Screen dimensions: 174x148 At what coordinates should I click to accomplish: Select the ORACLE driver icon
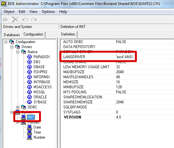pyautogui.click(x=29, y=97)
